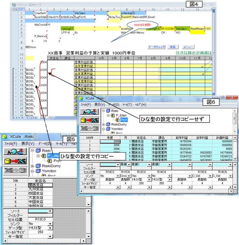Collapse Rieki node in Figure 6 tree

(103, 111)
